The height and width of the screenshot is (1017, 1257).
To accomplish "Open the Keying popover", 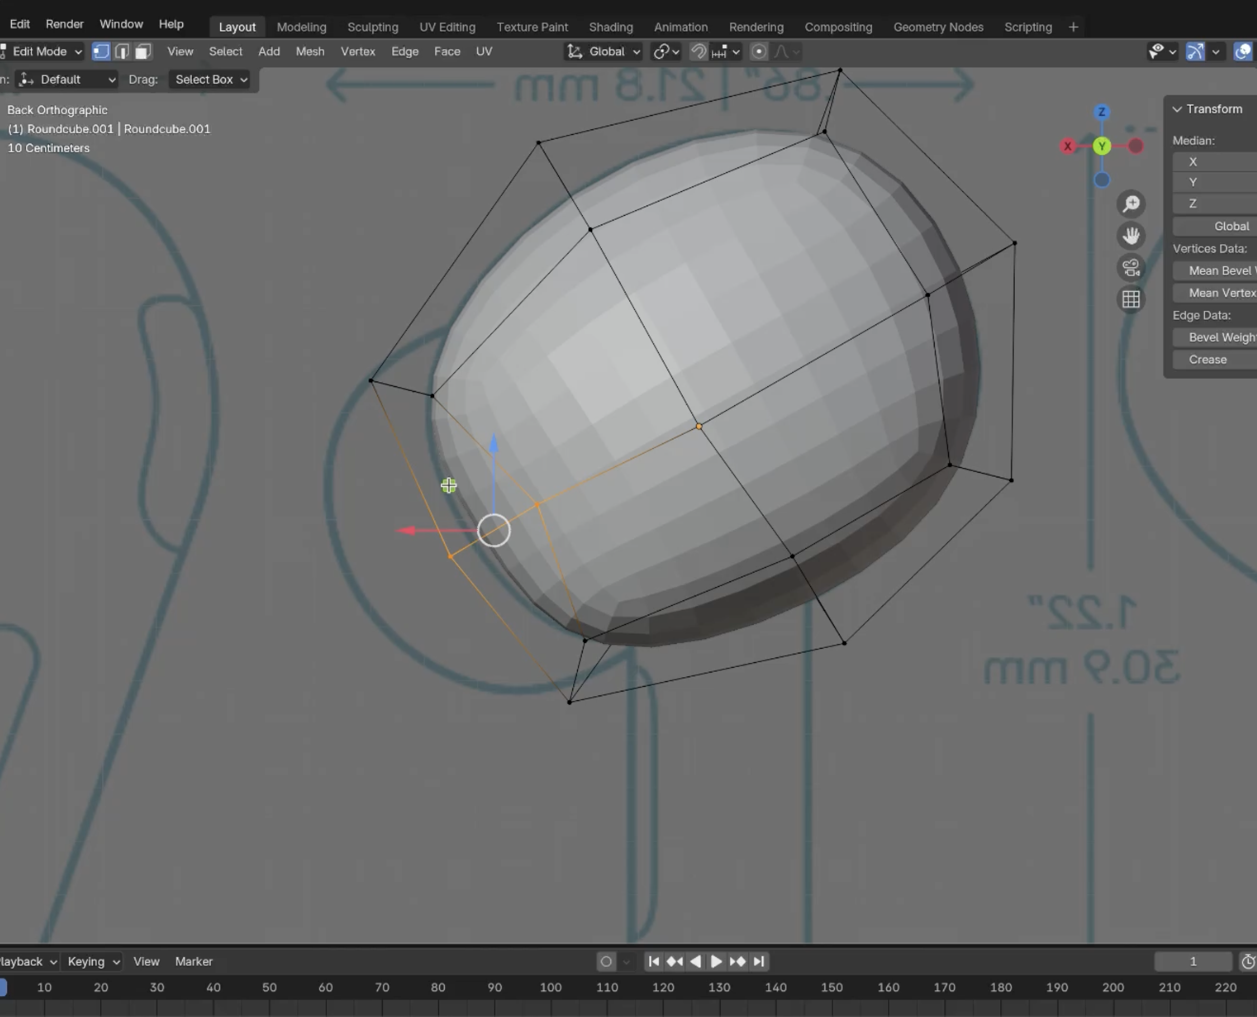I will click(93, 961).
